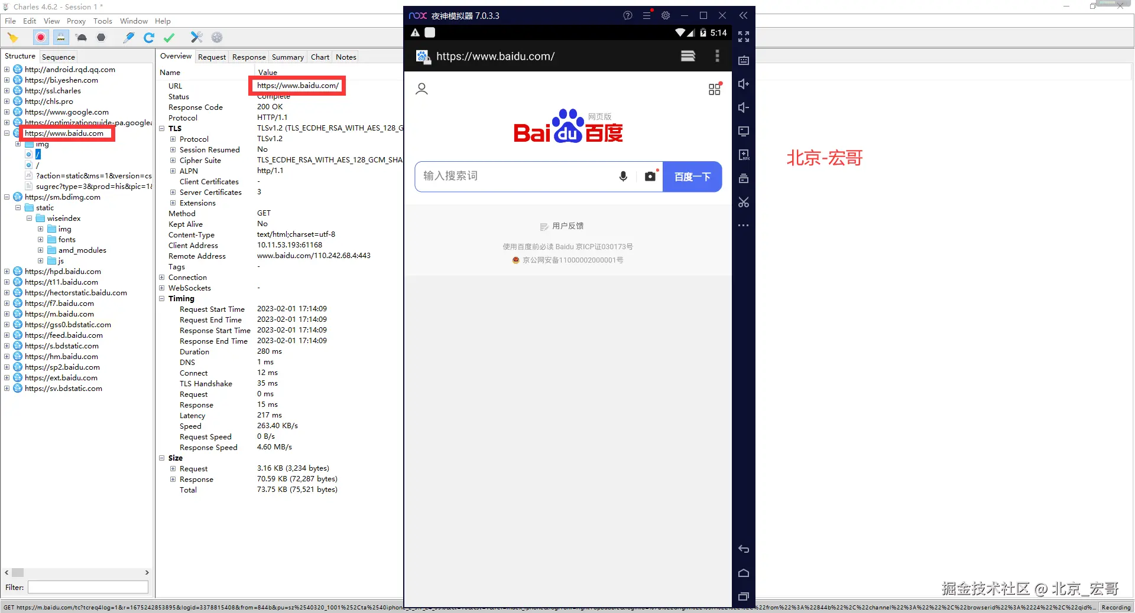Expand the Size Request row
Viewport: 1135px width, 613px height.
(x=173, y=468)
